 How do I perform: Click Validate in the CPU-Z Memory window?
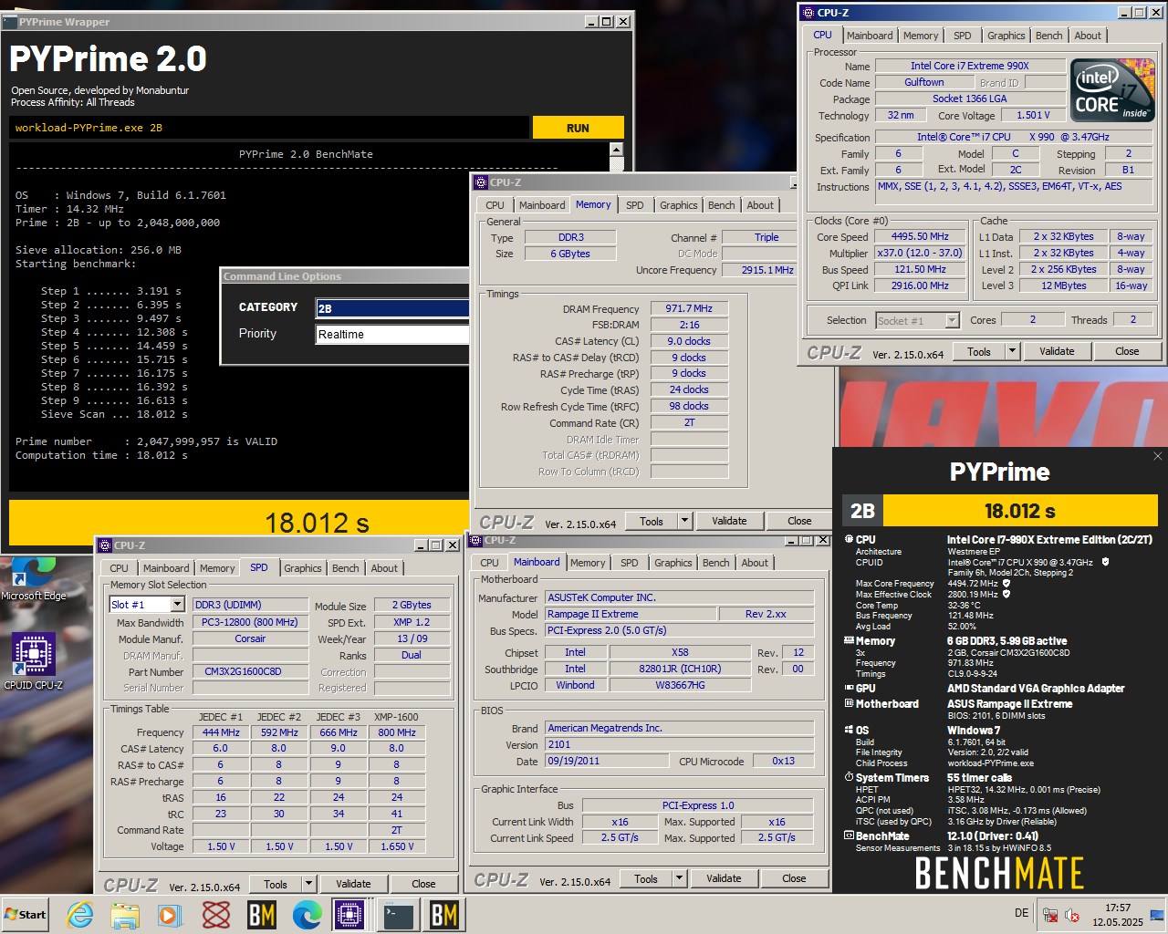tap(729, 521)
